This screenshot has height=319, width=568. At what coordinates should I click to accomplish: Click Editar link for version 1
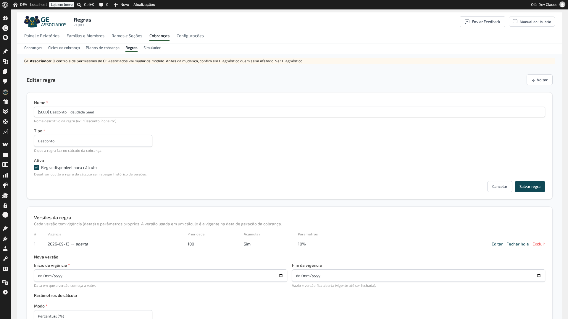click(x=497, y=244)
